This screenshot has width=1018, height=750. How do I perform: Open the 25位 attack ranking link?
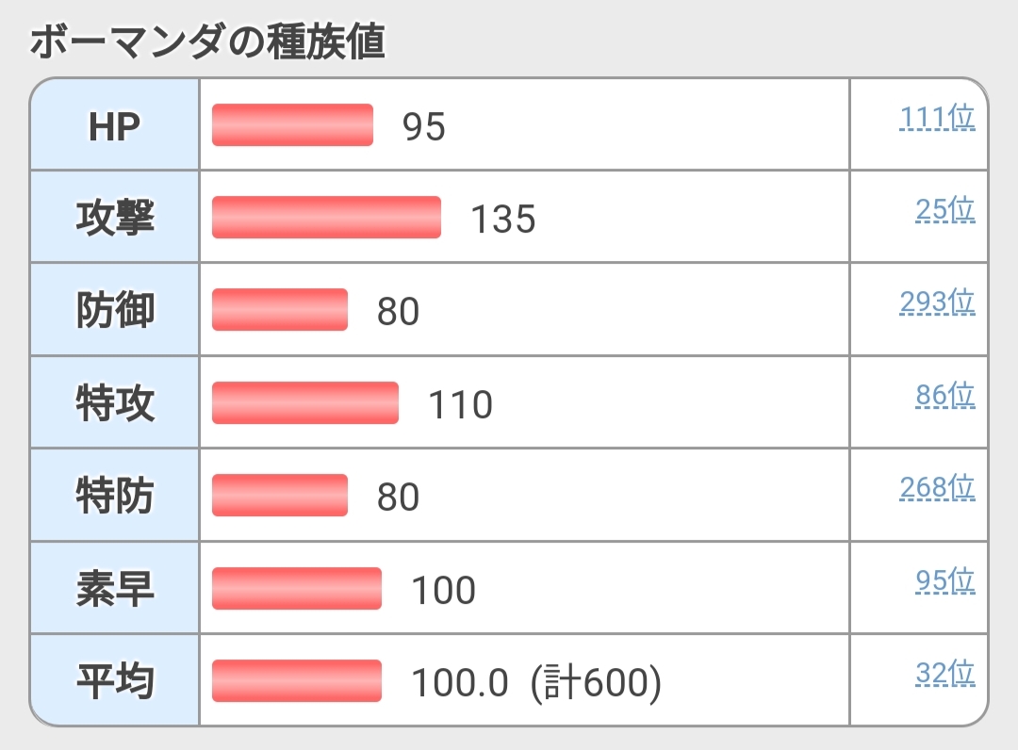pyautogui.click(x=944, y=210)
